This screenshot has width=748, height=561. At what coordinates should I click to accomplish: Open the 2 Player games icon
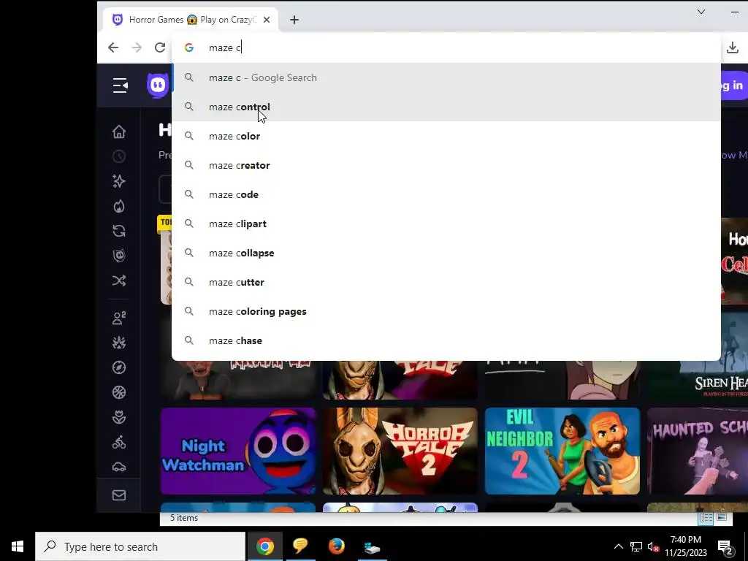click(119, 318)
